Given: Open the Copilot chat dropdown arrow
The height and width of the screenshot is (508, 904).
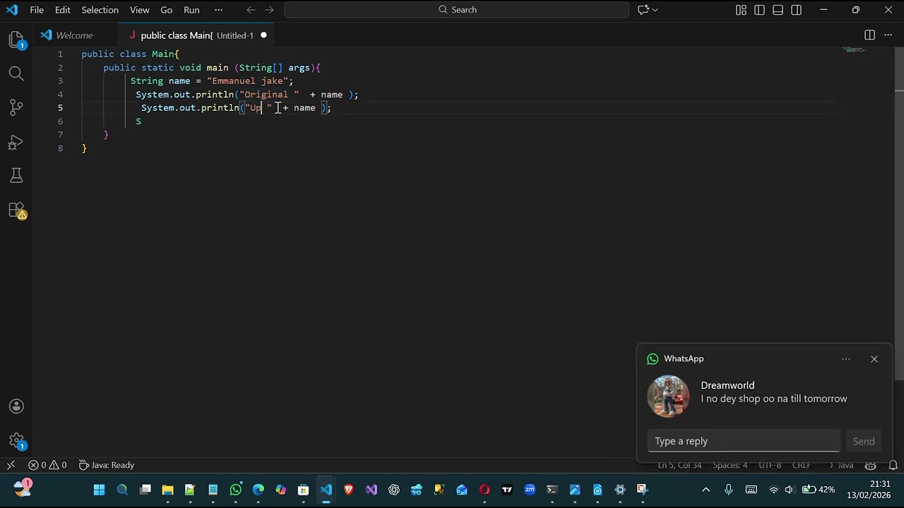Looking at the screenshot, I should click(655, 10).
